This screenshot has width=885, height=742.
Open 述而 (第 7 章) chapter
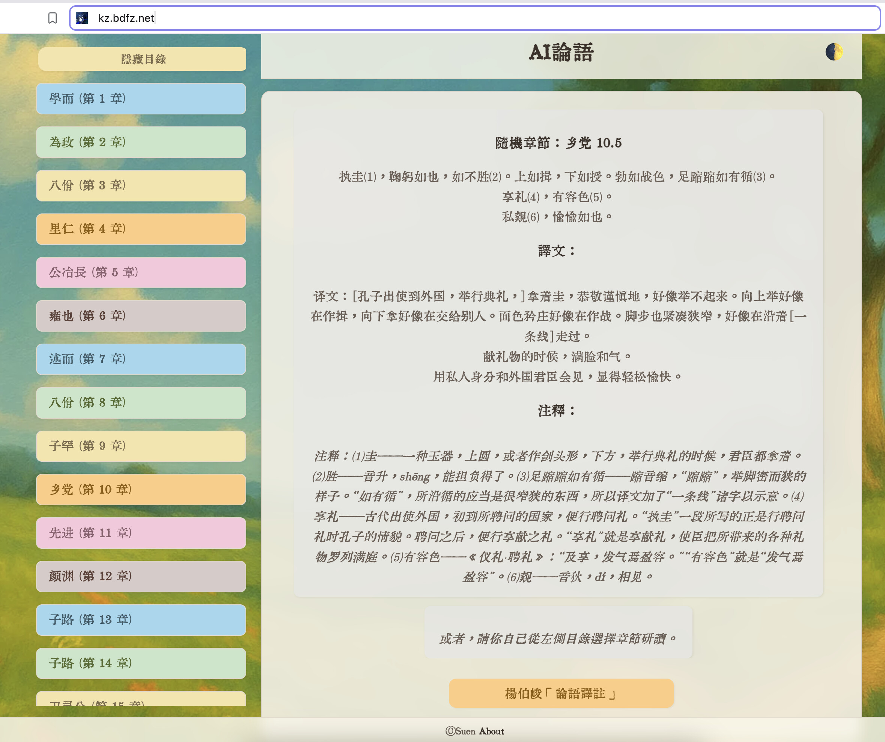141,359
